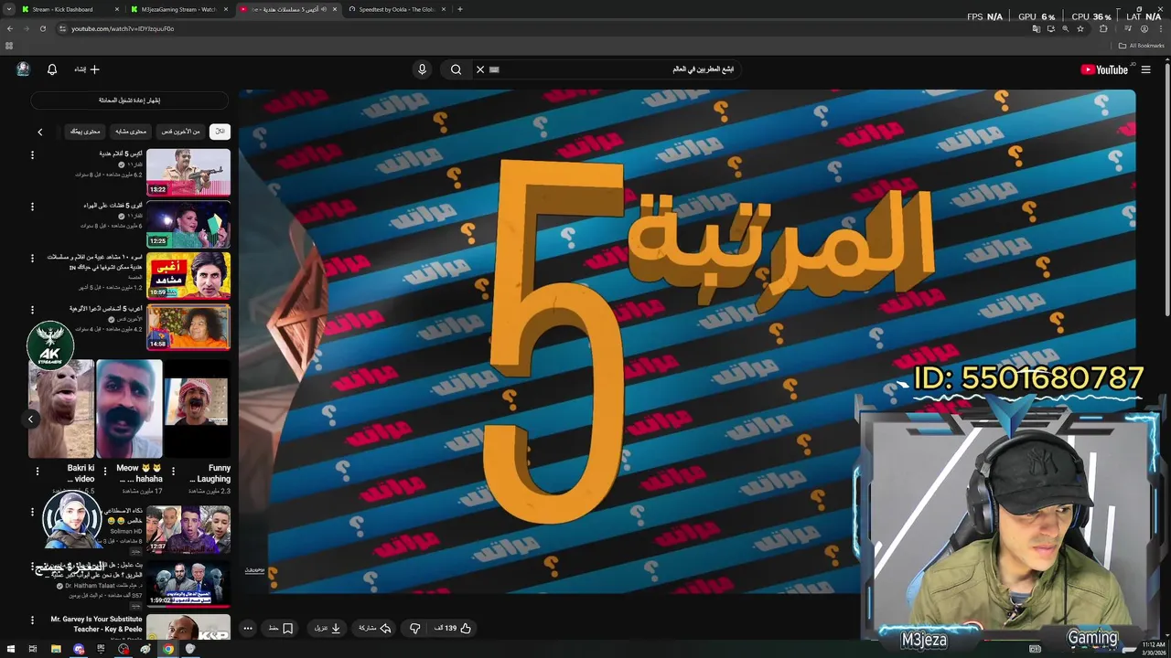
Task: Open 'Funny Laughing' short thumbnail
Action: coord(197,409)
